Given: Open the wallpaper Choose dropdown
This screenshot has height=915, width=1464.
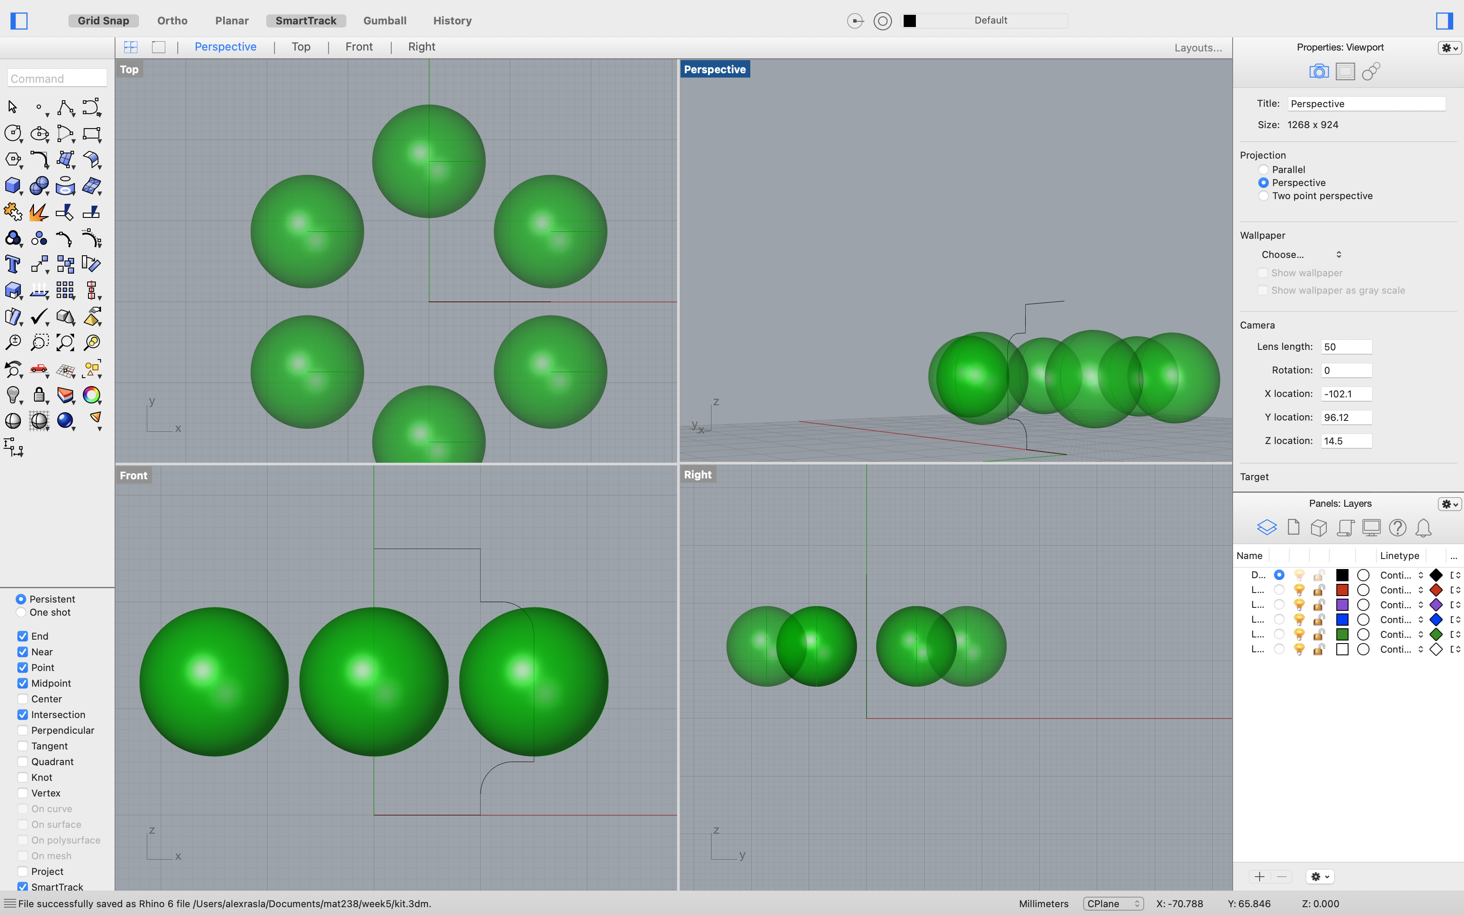Looking at the screenshot, I should point(1301,254).
